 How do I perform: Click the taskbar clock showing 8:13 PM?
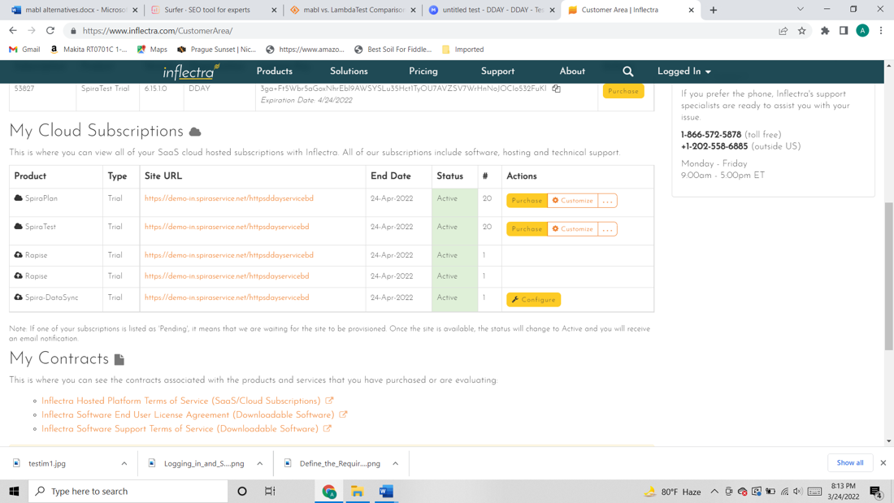844,491
